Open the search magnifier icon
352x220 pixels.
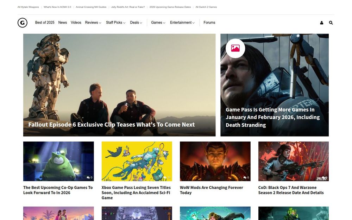pyautogui.click(x=331, y=23)
